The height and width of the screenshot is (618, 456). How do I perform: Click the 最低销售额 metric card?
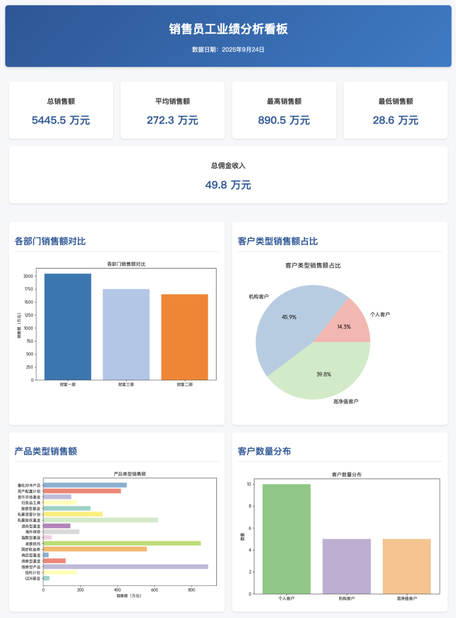396,111
